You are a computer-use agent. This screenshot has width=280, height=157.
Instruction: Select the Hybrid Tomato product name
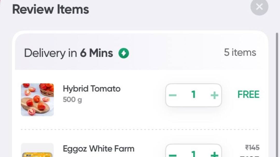(x=92, y=89)
